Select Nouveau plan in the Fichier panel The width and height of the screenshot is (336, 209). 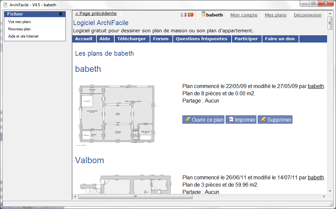coord(19,29)
